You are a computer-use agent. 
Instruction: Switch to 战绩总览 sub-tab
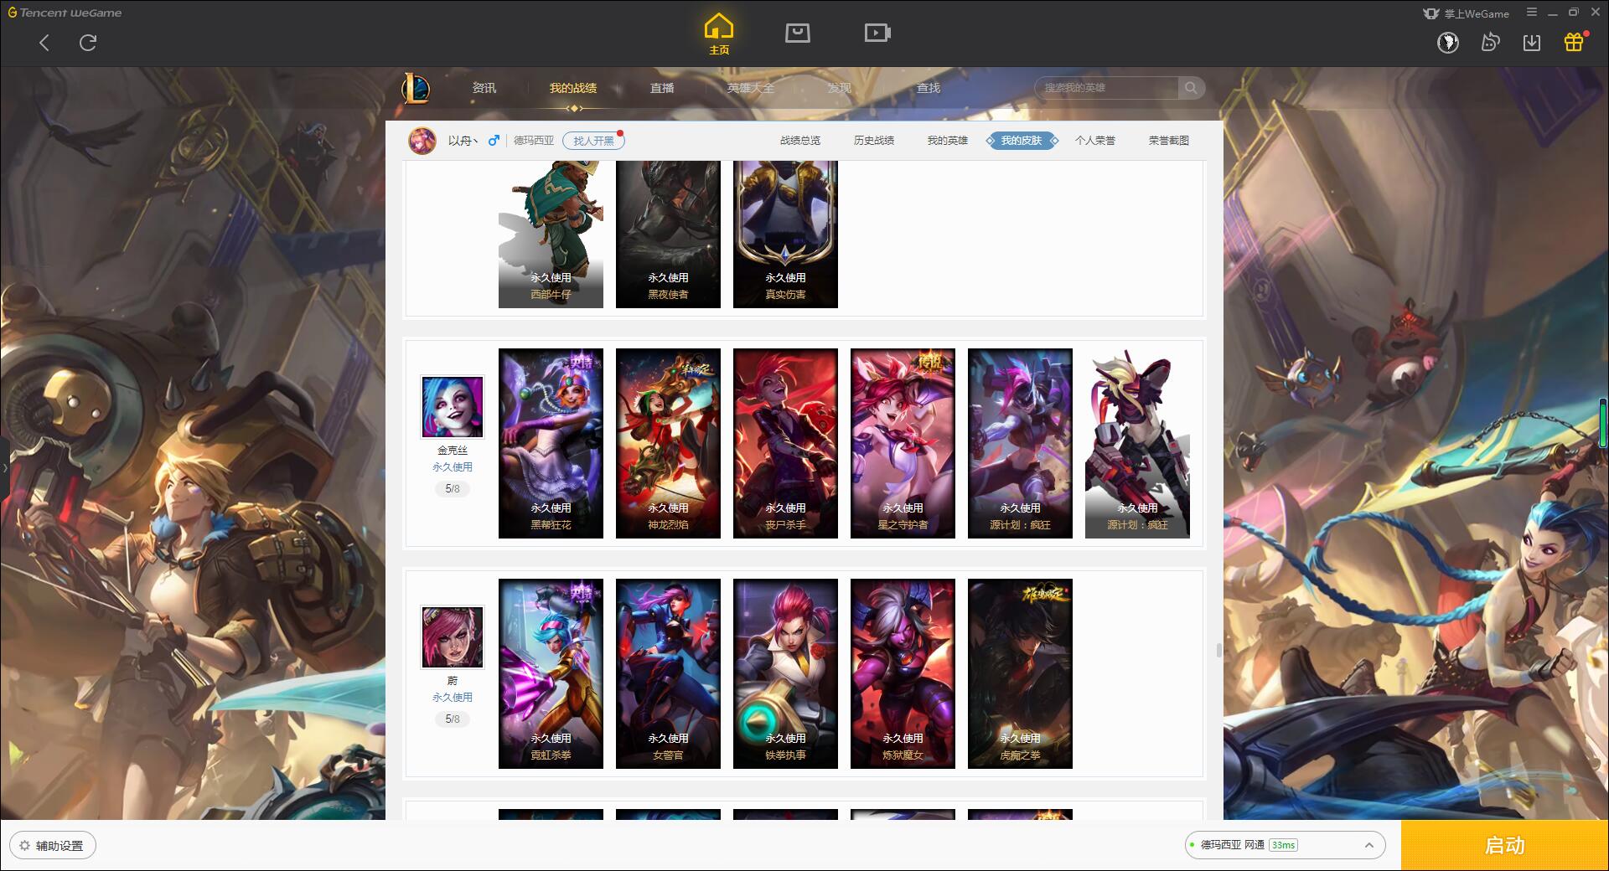800,141
